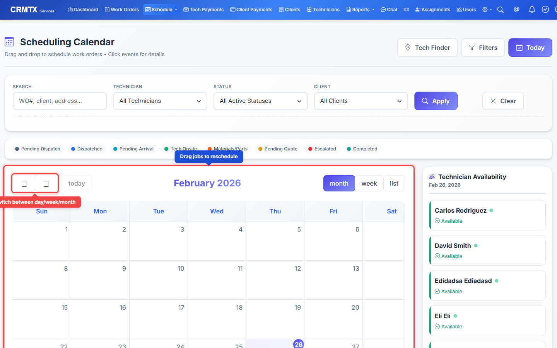Click the circled checkmark icon in the navbar
557x348 pixels.
545,9
